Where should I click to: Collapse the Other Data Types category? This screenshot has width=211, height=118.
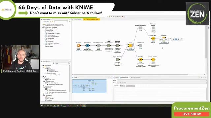coord(42,86)
